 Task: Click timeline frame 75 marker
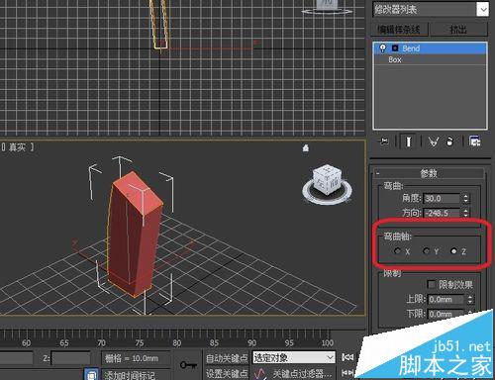pos(140,343)
